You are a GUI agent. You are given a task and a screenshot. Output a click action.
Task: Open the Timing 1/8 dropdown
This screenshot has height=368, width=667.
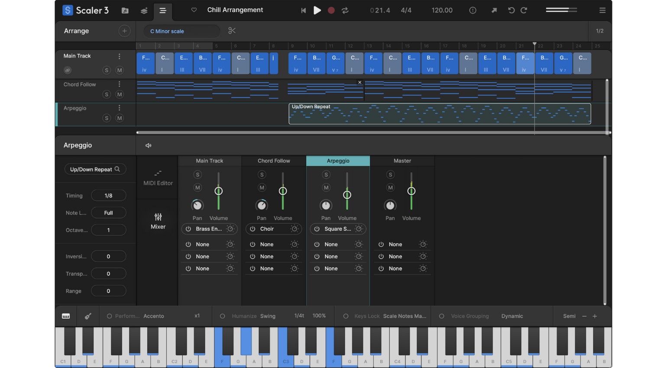[108, 196]
